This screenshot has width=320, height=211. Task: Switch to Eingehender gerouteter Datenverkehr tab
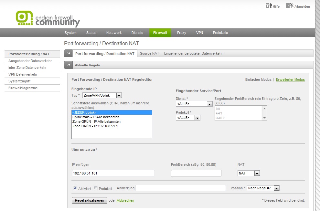click(x=193, y=53)
